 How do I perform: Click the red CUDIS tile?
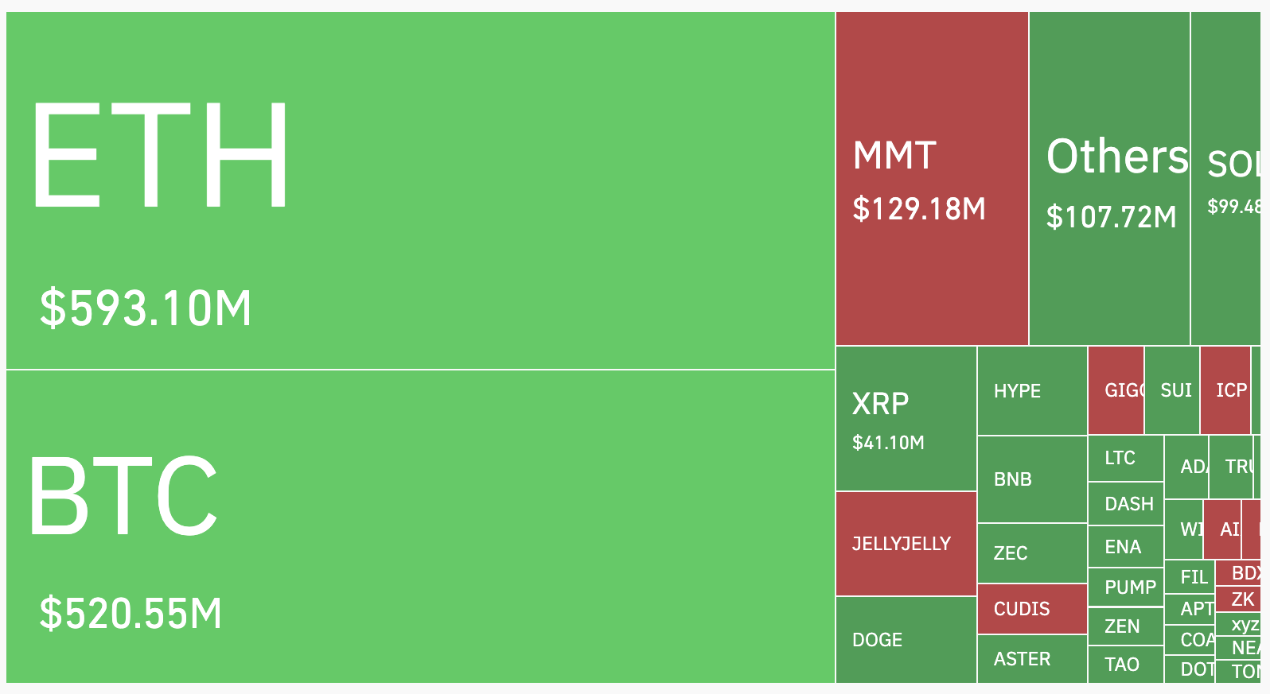tap(1032, 609)
